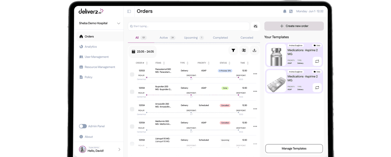This screenshot has width=391, height=157.
Task: Download orders export icon
Action: [x=255, y=50]
